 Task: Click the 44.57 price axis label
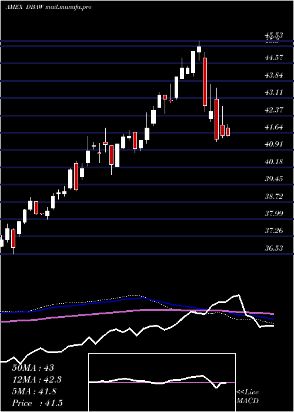click(274, 58)
